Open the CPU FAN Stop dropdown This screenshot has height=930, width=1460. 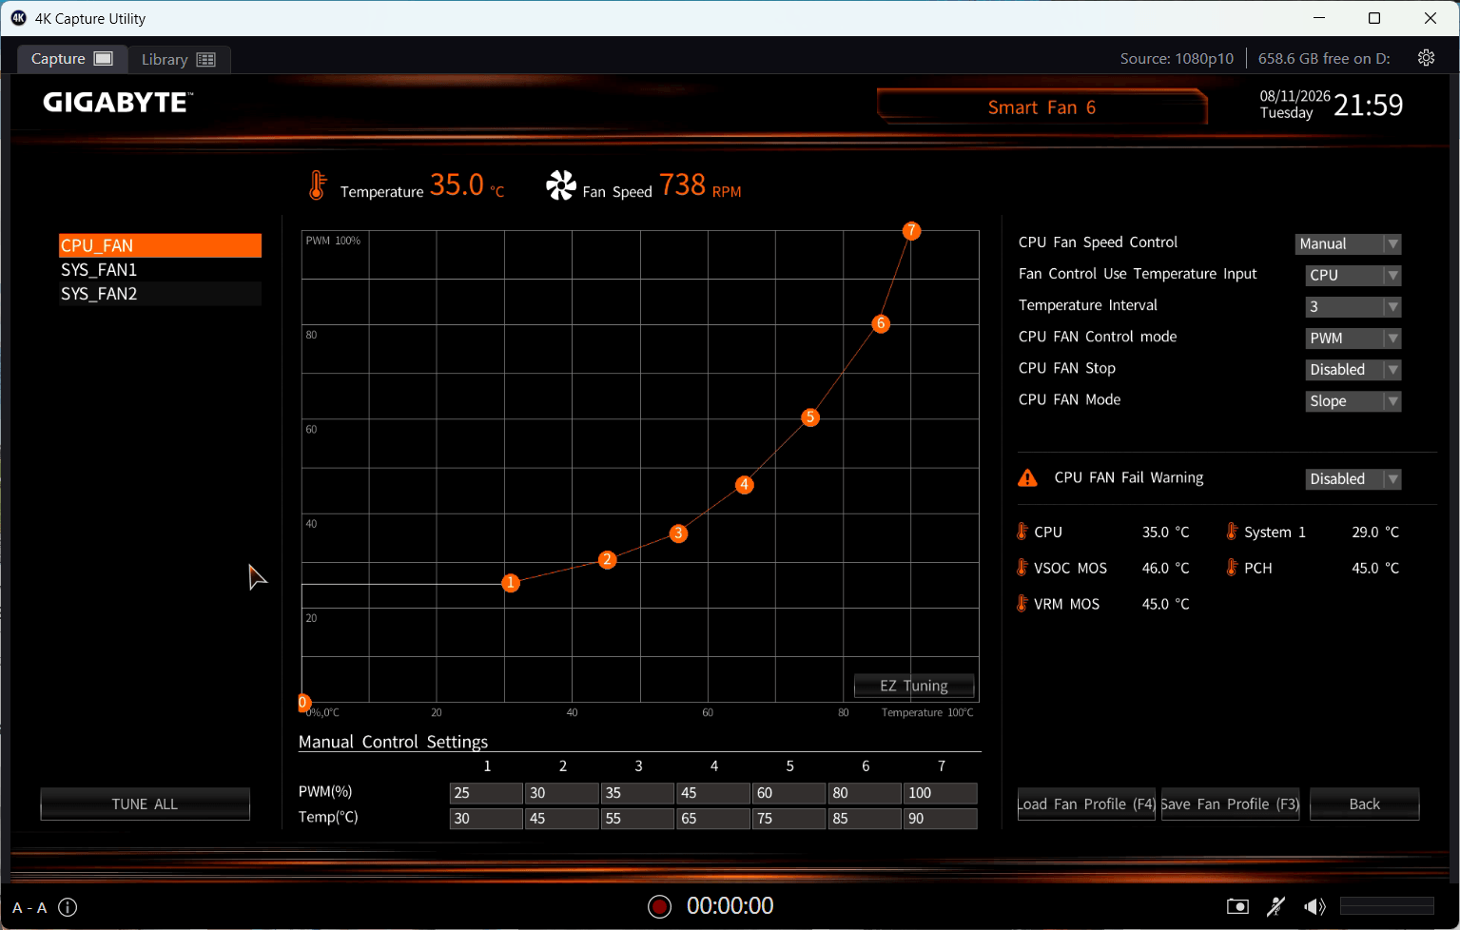(1353, 370)
